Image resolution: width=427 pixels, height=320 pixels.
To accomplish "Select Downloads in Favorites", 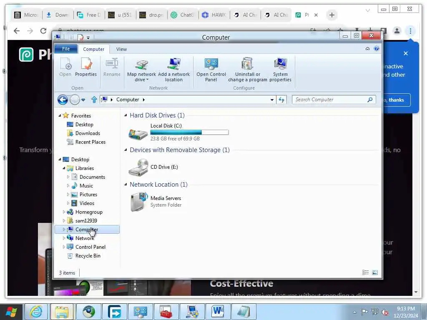I will pos(84,133).
